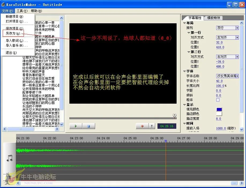Select 导入歌词 menu entry

(x=17, y=41)
